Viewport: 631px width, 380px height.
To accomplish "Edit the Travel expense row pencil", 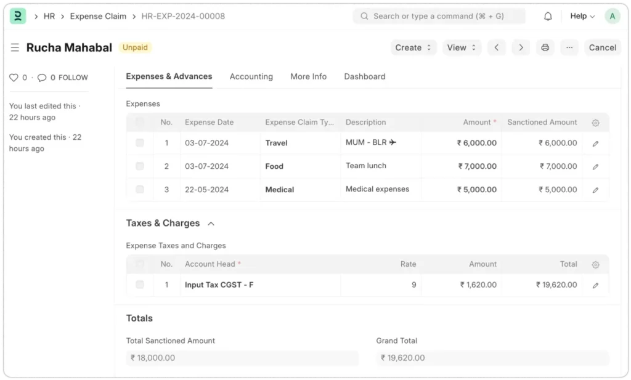I will (595, 144).
